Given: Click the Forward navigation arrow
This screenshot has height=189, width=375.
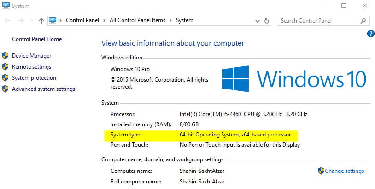Looking at the screenshot, I should (x=21, y=21).
